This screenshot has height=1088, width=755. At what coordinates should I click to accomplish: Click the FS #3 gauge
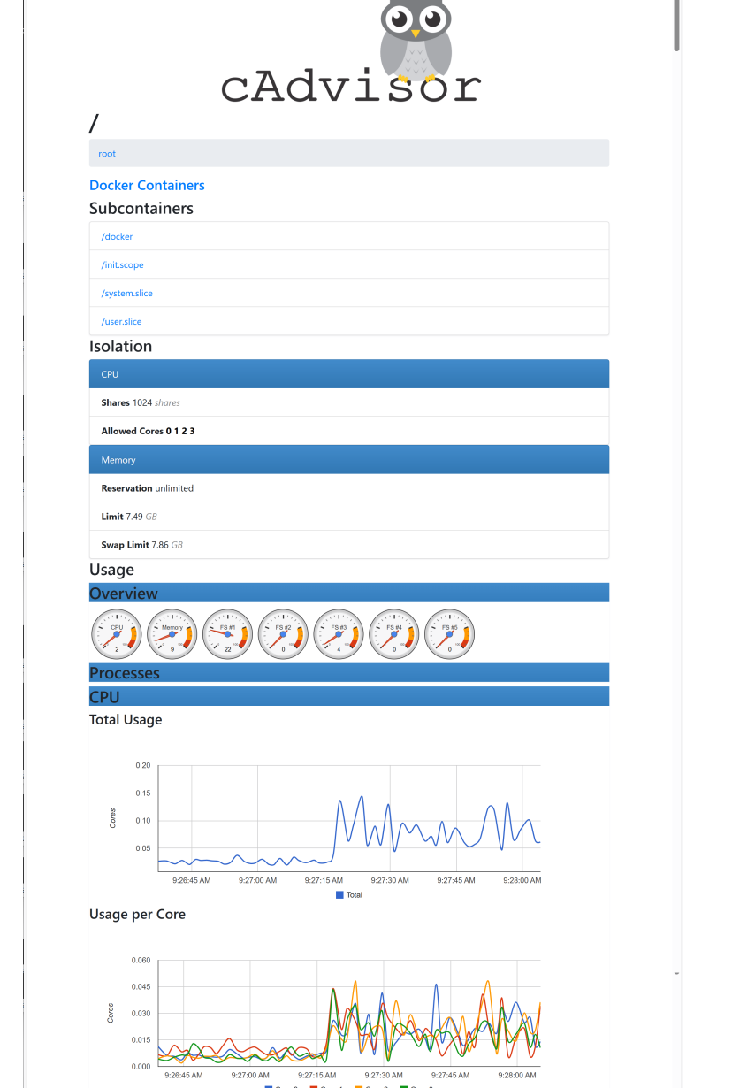pos(339,634)
